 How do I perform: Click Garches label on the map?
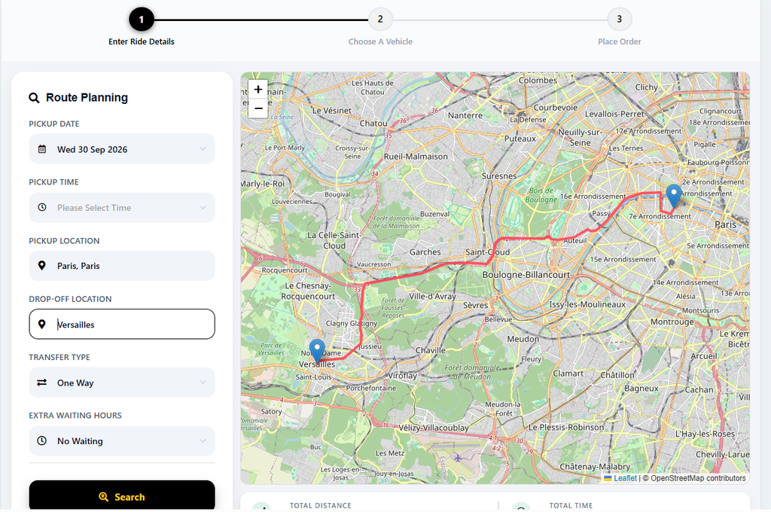(x=425, y=252)
